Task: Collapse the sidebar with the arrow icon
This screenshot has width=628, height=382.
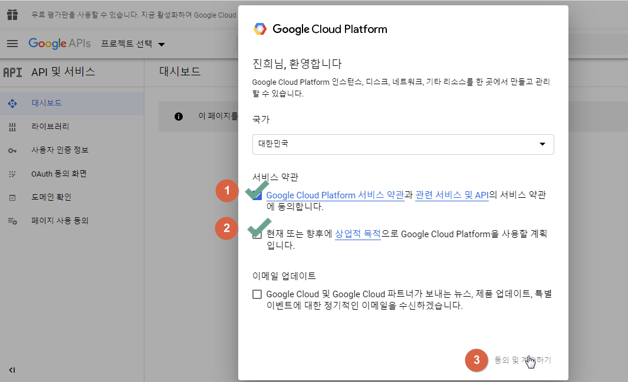Action: pyautogui.click(x=12, y=370)
